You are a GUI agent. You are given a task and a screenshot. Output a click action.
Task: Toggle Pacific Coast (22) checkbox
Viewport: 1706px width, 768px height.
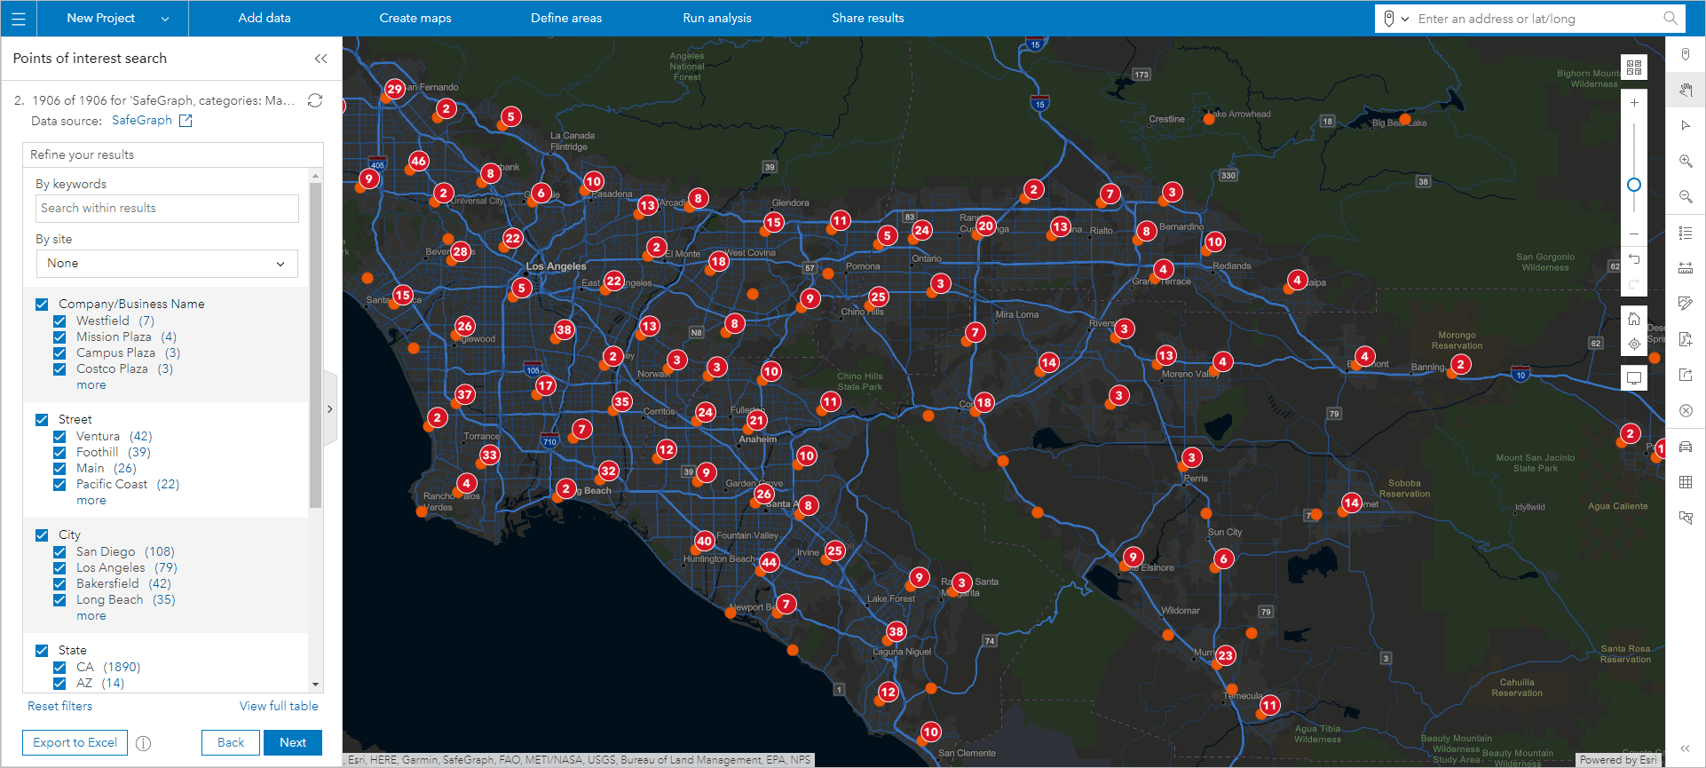click(59, 485)
